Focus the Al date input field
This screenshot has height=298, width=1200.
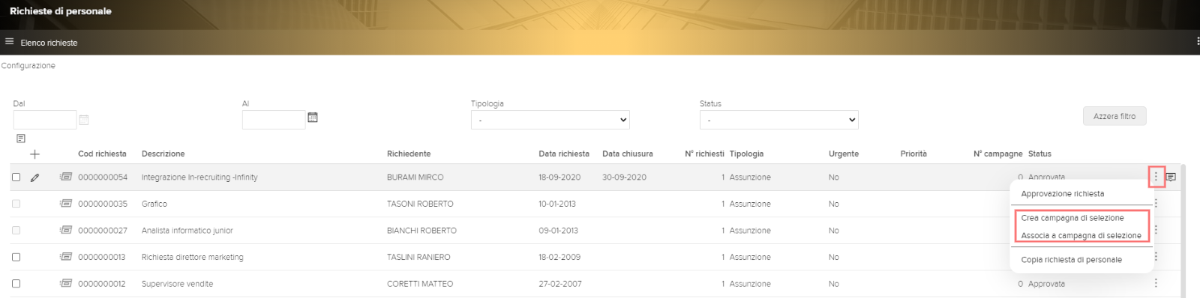coord(274,120)
